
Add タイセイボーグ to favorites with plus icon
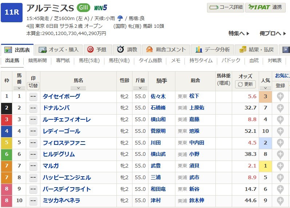280,97
